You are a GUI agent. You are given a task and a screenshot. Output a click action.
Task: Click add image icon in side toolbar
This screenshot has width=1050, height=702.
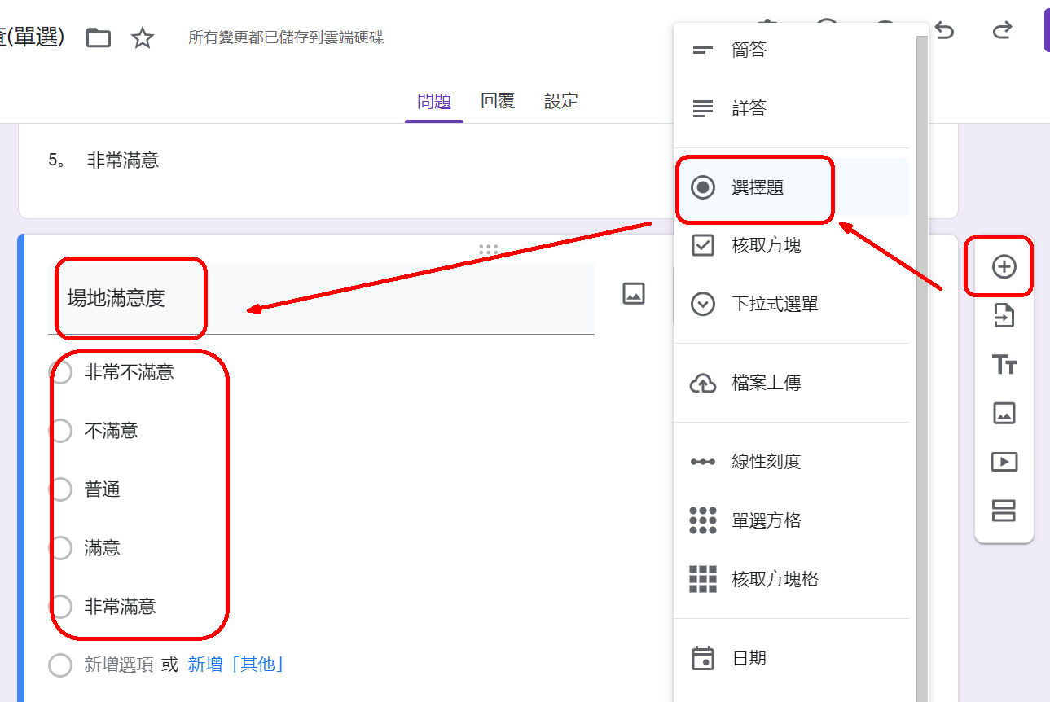[1004, 413]
